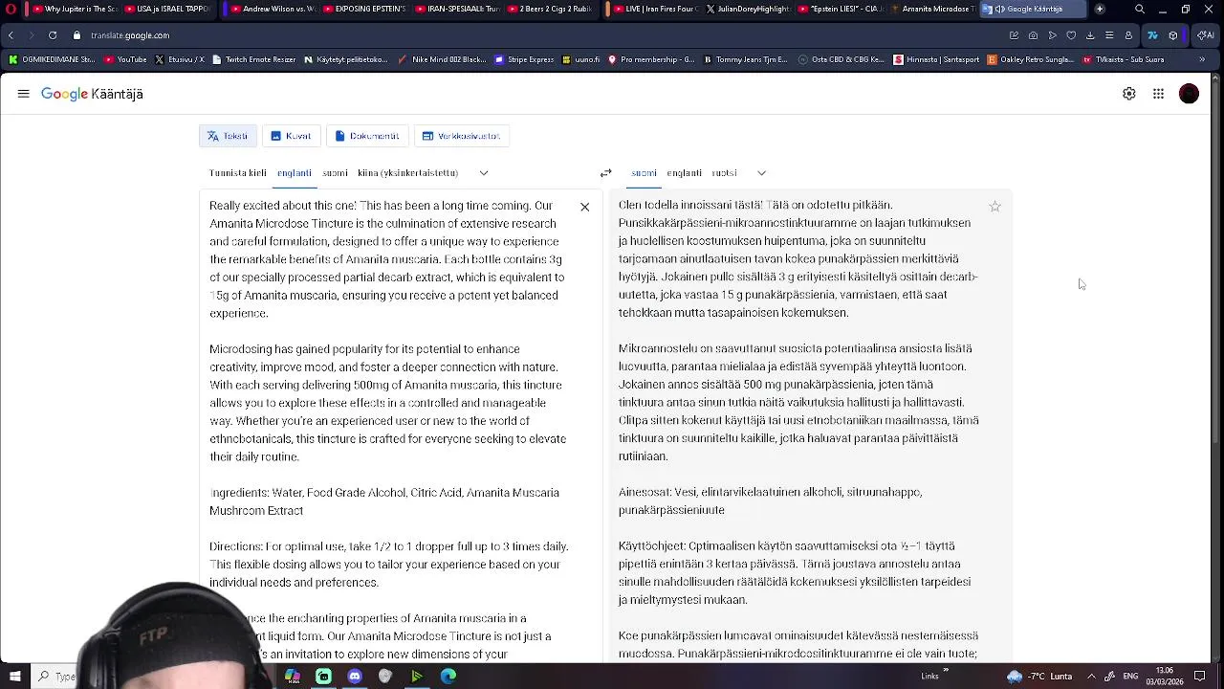Open Google Translate settings gear
This screenshot has width=1224, height=689.
pyautogui.click(x=1129, y=94)
